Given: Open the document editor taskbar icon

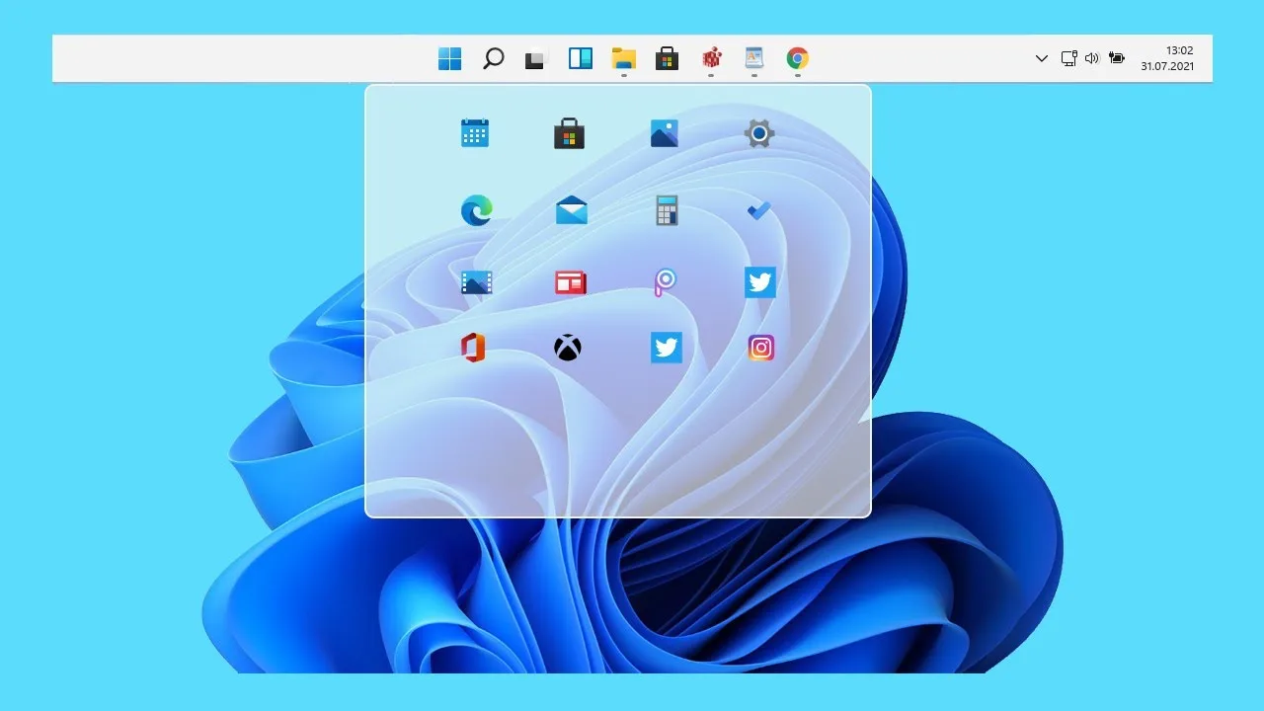Looking at the screenshot, I should click(754, 58).
